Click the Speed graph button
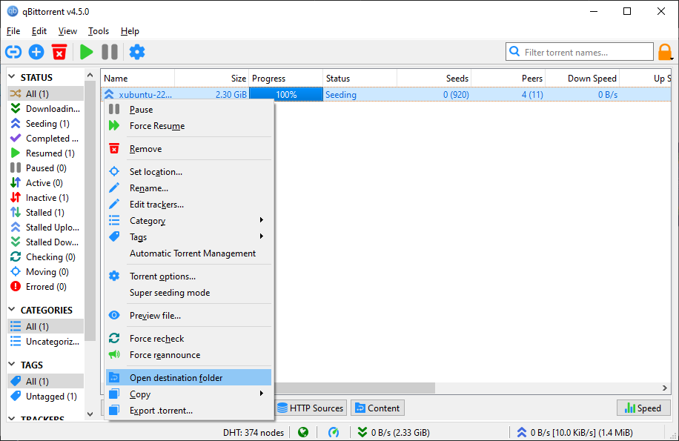The width and height of the screenshot is (679, 441). tap(643, 408)
